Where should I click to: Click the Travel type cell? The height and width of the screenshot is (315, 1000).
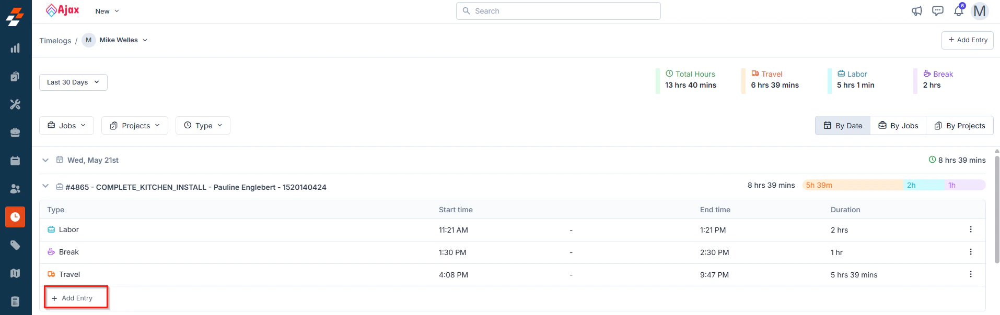click(64, 274)
